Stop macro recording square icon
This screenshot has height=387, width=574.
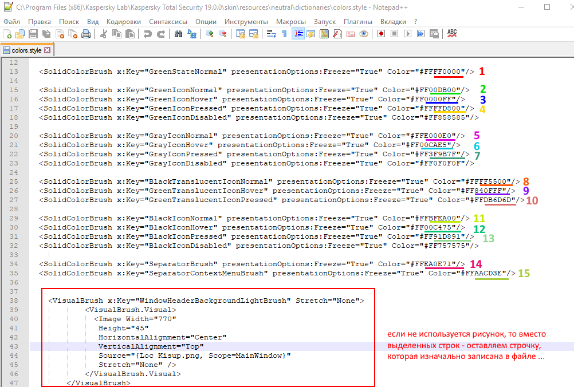[x=395, y=34]
